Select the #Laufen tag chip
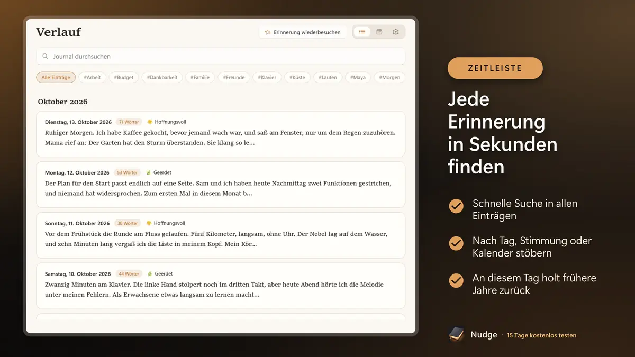 pyautogui.click(x=328, y=77)
